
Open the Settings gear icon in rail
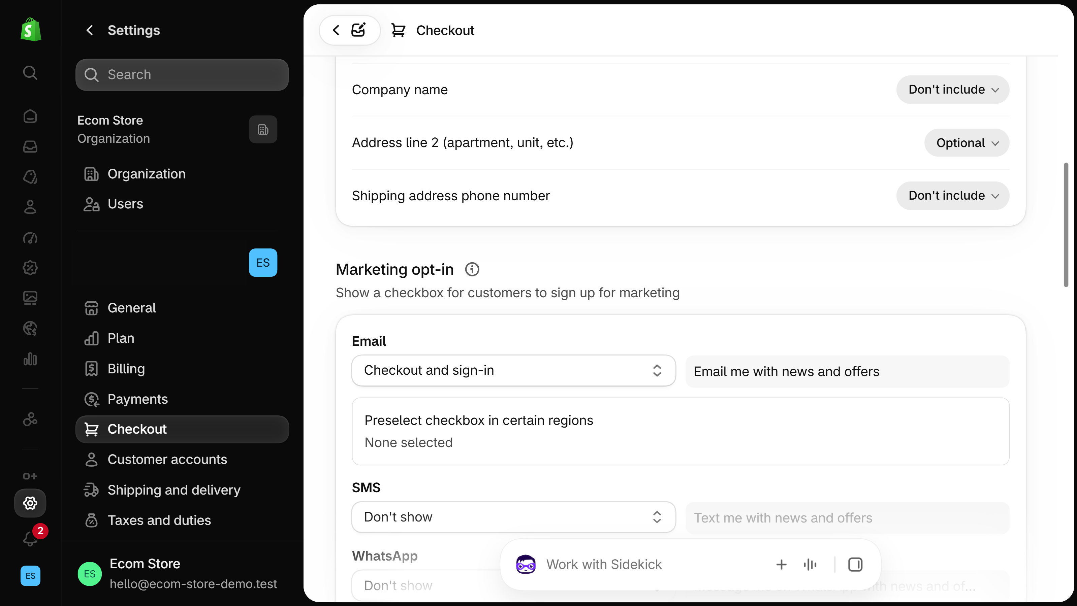click(x=30, y=503)
